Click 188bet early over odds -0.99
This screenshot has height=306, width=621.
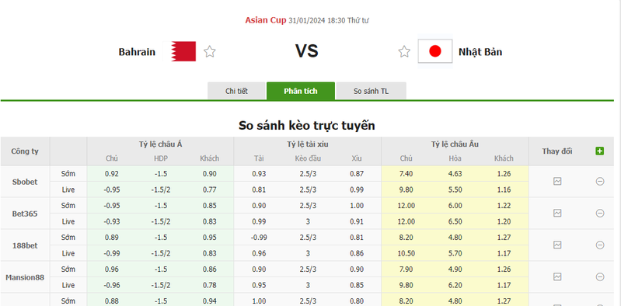pyautogui.click(x=259, y=238)
